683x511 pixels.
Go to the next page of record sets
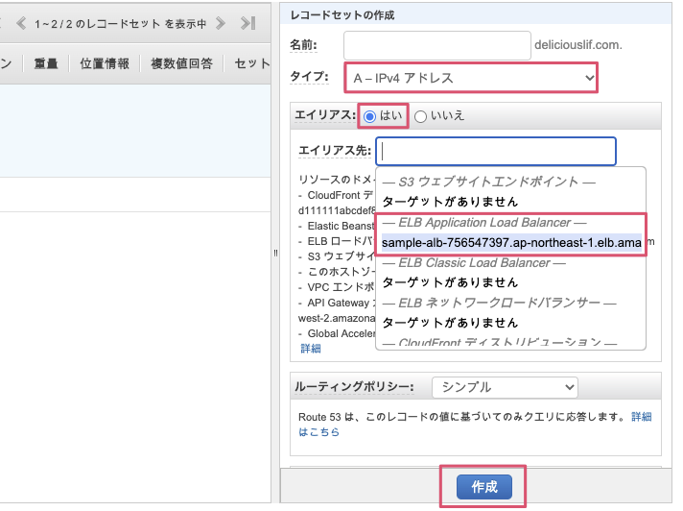pyautogui.click(x=222, y=23)
